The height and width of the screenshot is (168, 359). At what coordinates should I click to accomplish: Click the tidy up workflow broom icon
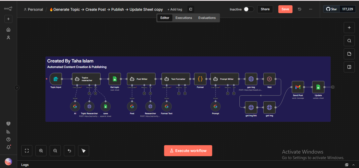84,151
